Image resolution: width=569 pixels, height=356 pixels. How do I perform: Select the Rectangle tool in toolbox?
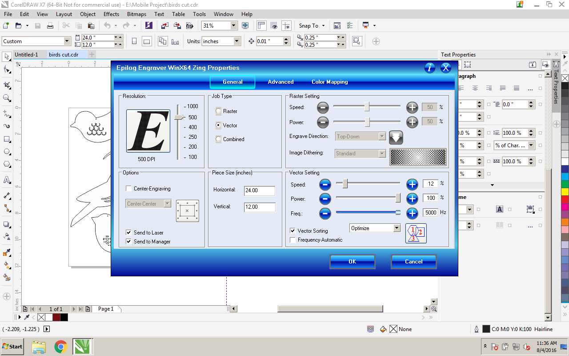pyautogui.click(x=7, y=139)
